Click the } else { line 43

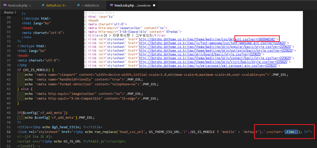click(x=25, y=89)
